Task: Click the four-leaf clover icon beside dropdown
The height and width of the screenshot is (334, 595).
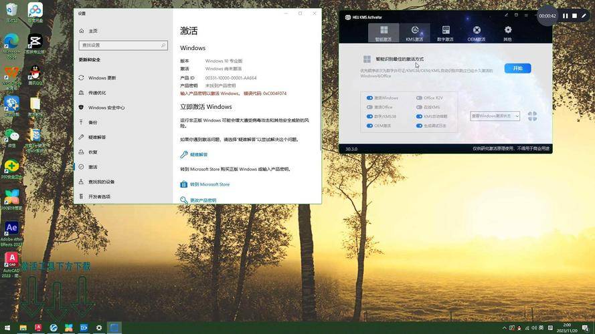Action: (532, 116)
